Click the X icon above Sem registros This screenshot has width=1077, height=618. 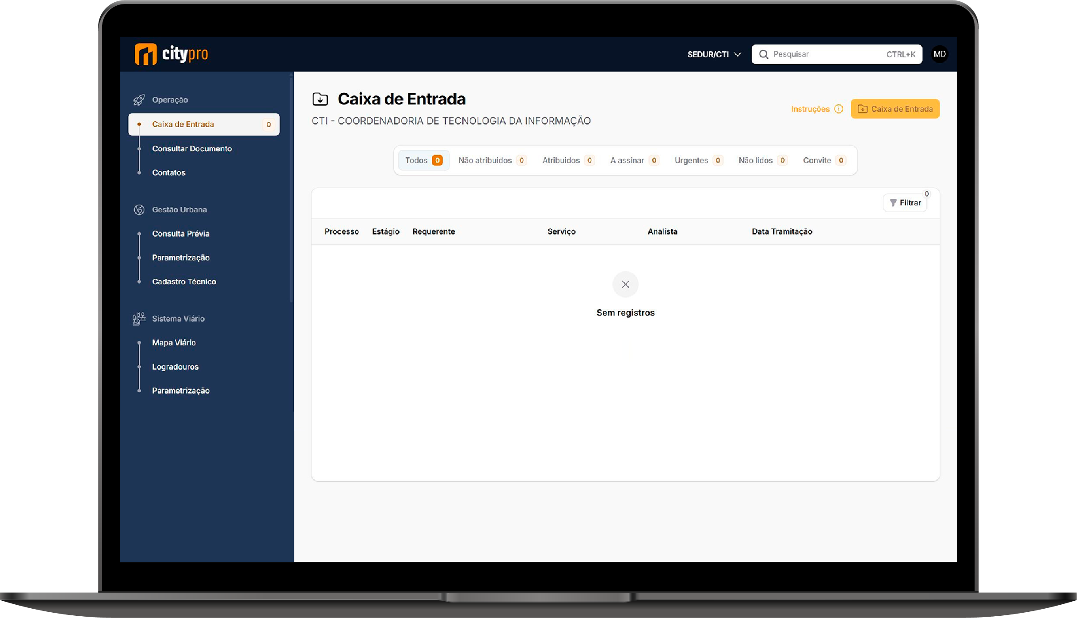(x=625, y=284)
